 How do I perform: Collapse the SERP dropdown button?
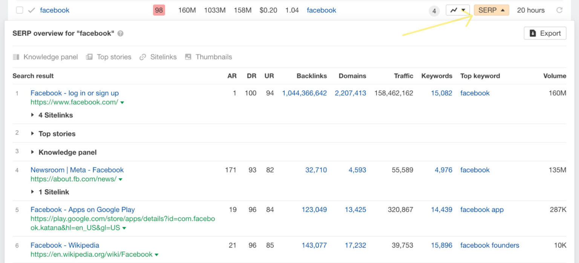pyautogui.click(x=491, y=10)
